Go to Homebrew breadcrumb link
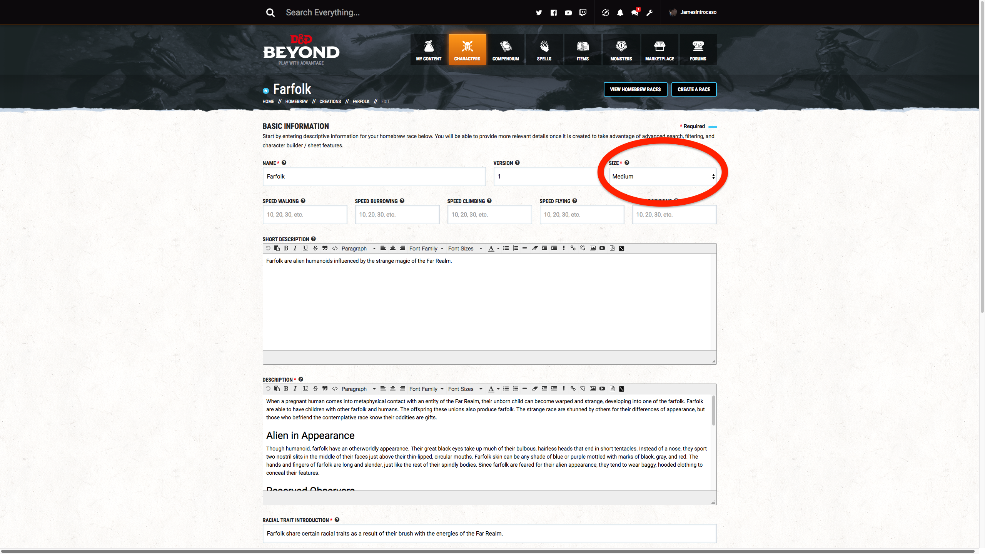 (296, 102)
